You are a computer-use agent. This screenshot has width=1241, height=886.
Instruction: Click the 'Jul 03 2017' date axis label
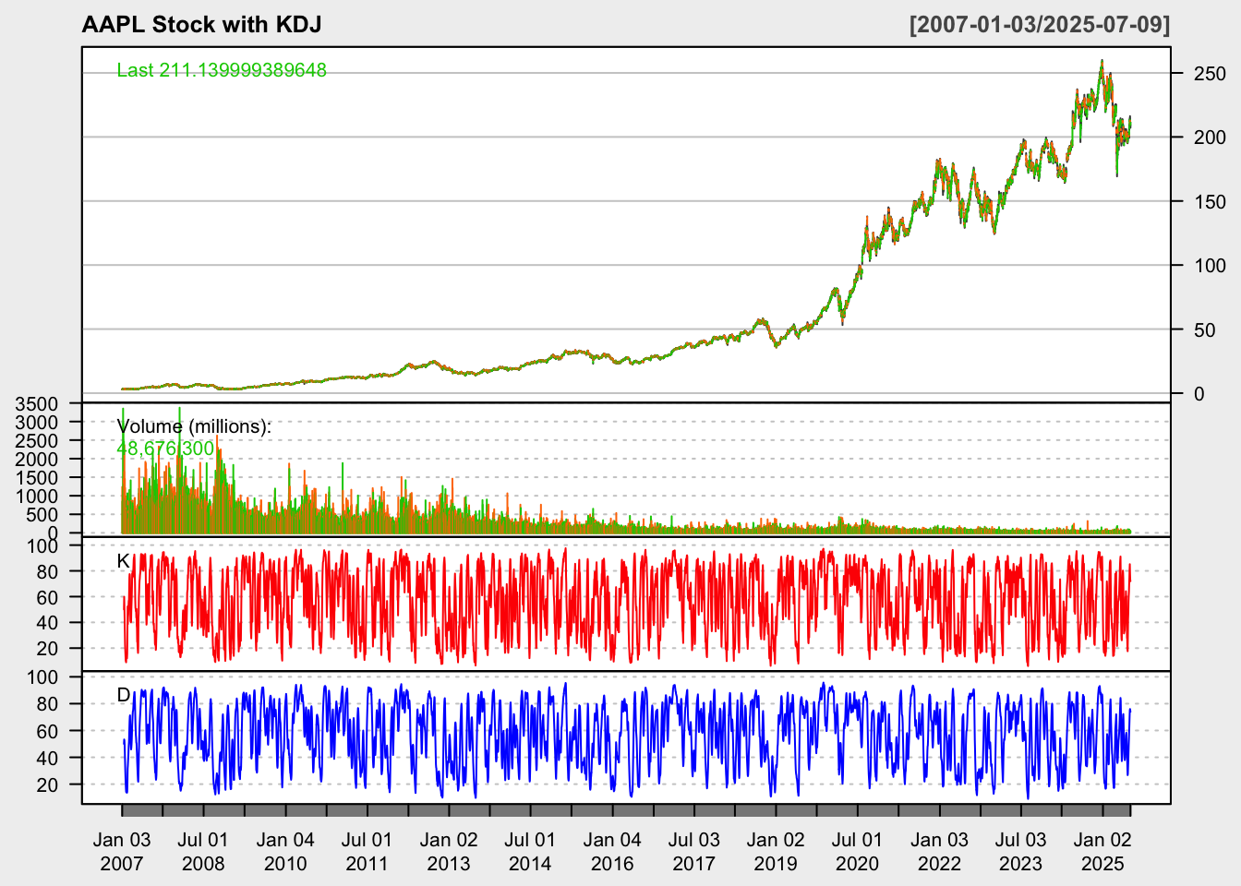click(x=693, y=852)
